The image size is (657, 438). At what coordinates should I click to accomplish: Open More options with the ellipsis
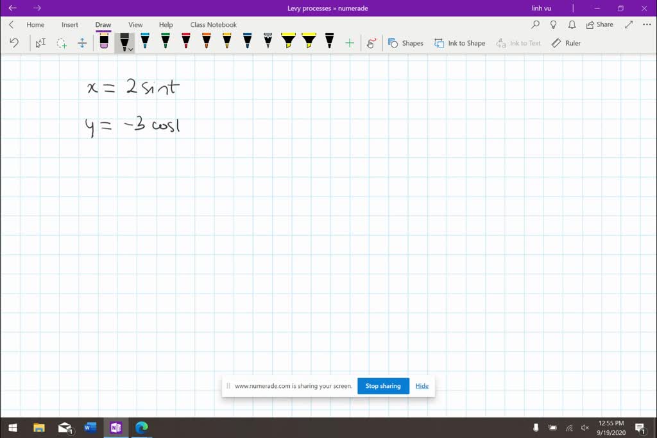point(646,24)
